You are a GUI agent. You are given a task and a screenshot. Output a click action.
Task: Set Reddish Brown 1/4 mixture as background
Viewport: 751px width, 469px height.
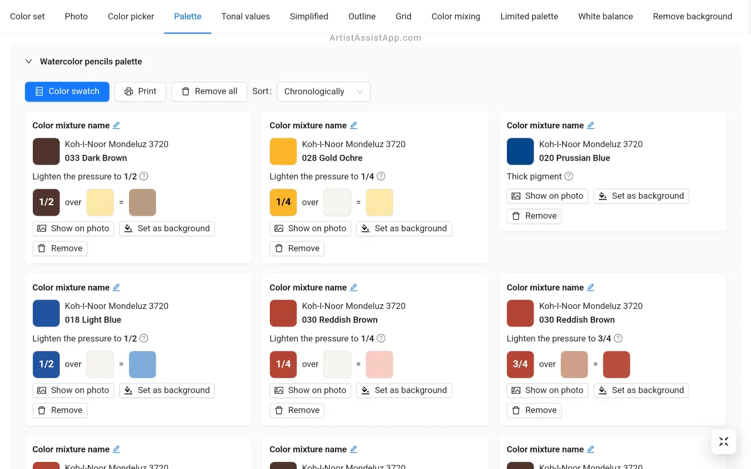[404, 390]
